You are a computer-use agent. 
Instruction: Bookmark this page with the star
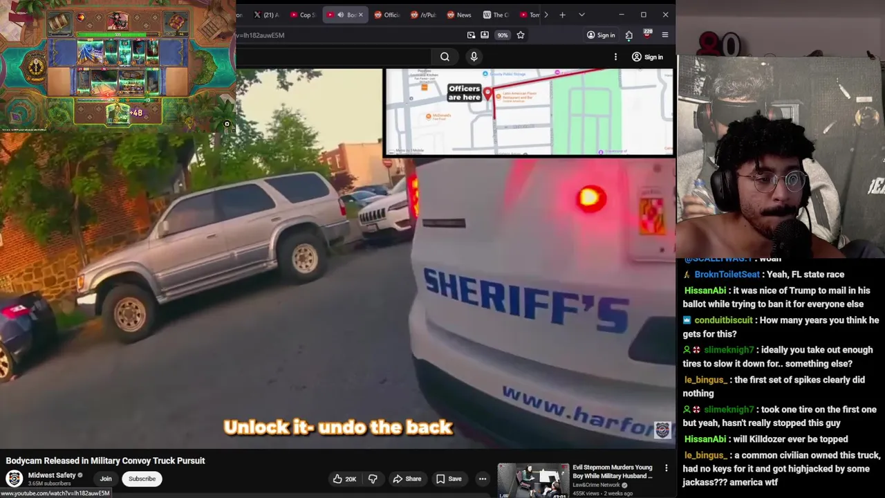(x=521, y=35)
